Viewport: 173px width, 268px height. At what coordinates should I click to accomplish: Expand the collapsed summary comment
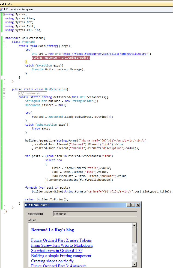[x=4, y=94]
